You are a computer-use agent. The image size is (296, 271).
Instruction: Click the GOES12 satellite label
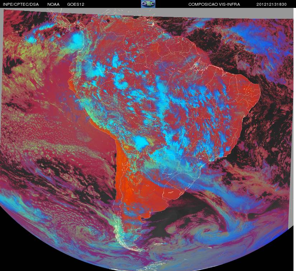(x=76, y=4)
